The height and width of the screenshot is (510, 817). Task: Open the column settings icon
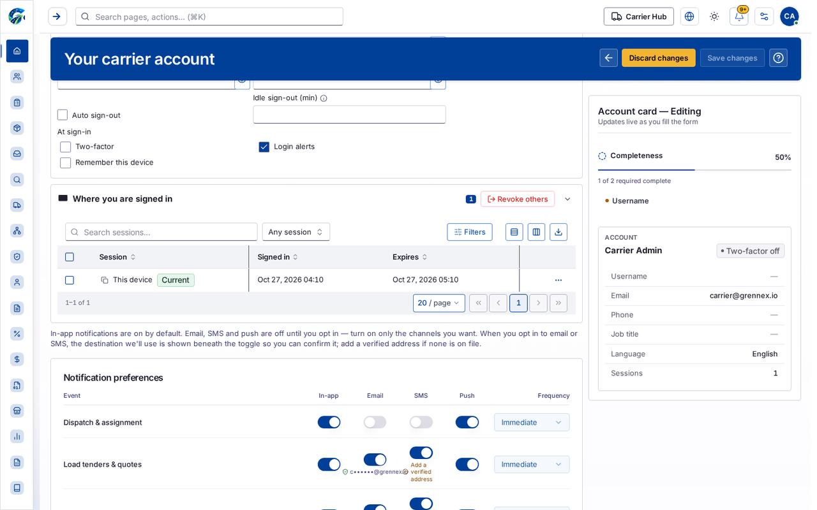536,232
